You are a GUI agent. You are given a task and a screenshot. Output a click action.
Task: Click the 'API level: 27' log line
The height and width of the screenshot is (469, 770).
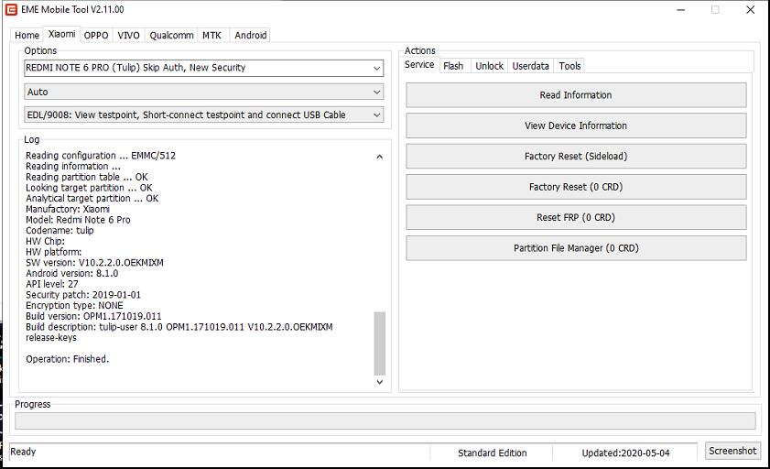coord(52,284)
